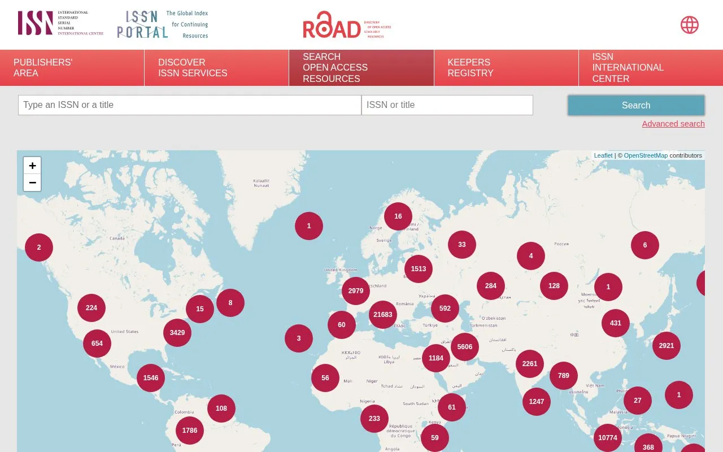The width and height of the screenshot is (723, 452).
Task: Focus the 'Type an ISSN or a title' field
Action: [x=190, y=105]
